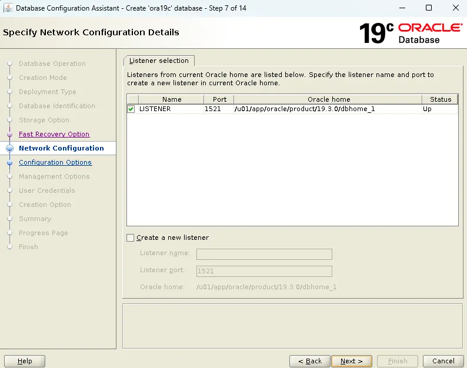Viewport: 467px width, 368px height.
Task: Click the disabled Finish button
Action: tap(398, 361)
